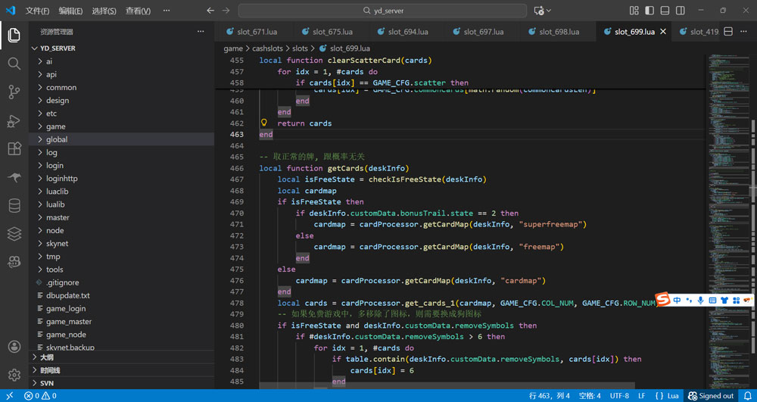Viewport: 757px width, 402px height.
Task: Click the UTF-8 encoding selector
Action: [x=618, y=396]
